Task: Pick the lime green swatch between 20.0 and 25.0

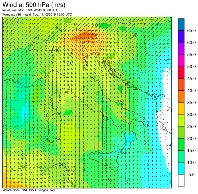Action: point(181,132)
